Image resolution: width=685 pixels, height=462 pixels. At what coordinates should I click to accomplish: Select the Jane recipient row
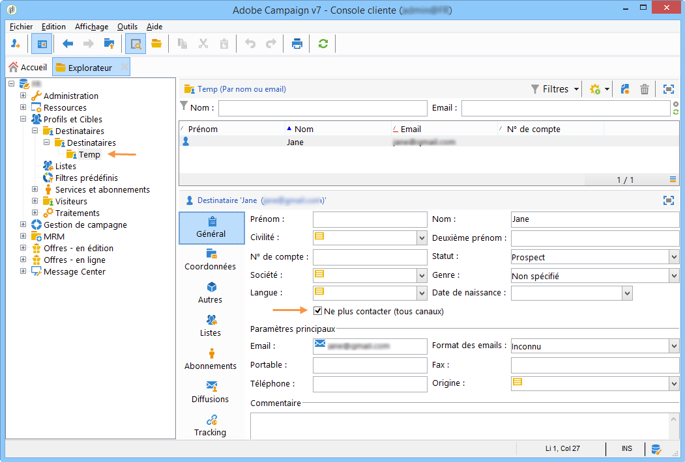429,142
